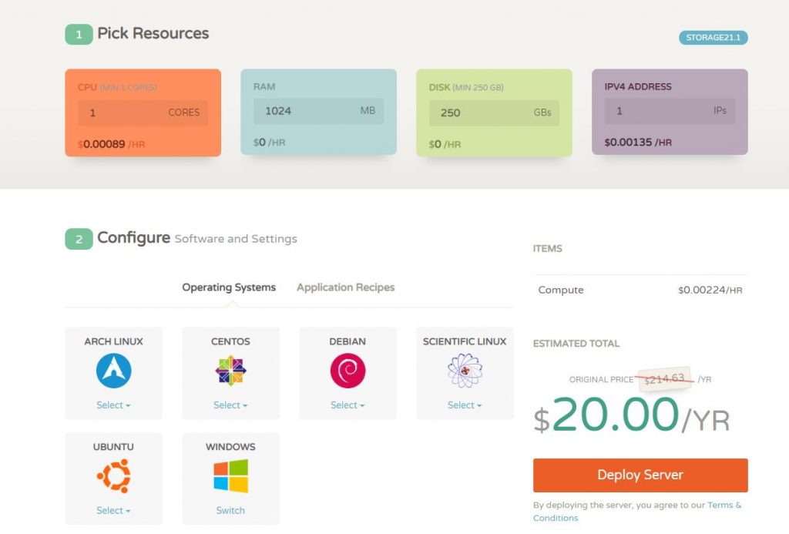Open the CentOS Select dropdown
Screen dimensions: 789x534
pos(230,405)
